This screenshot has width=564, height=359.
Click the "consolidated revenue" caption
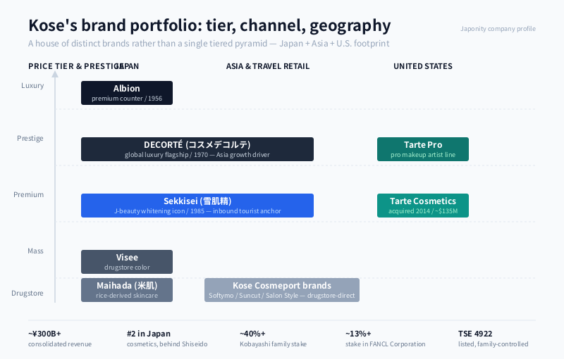[60, 344]
